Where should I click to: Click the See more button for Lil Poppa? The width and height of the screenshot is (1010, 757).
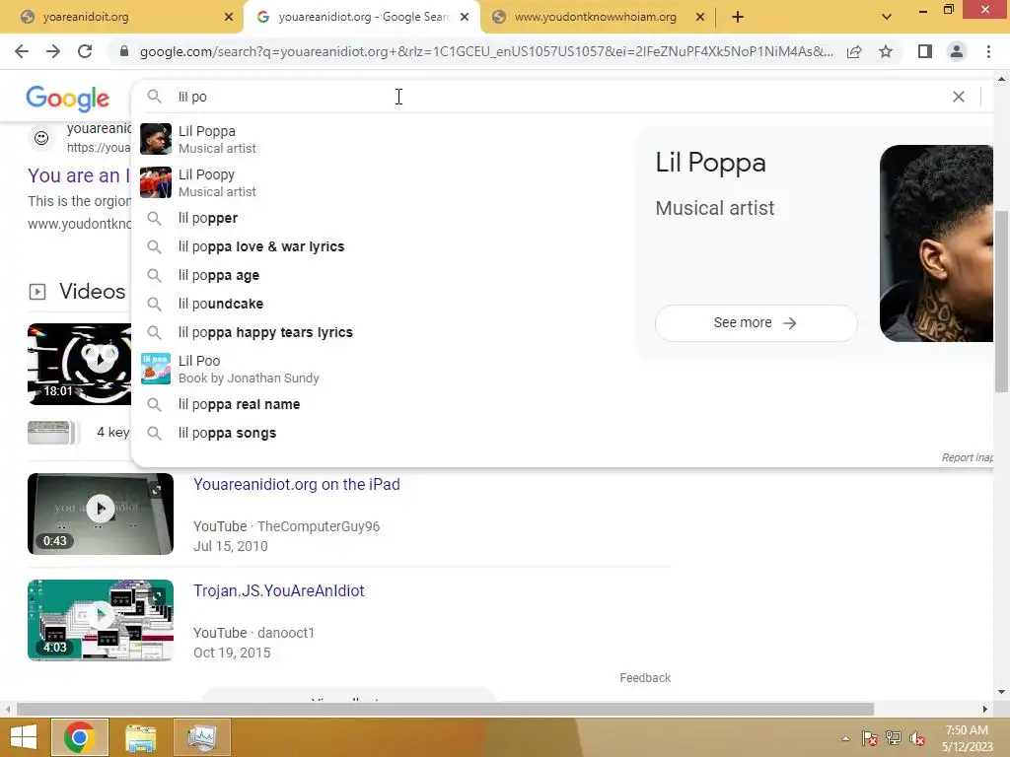(x=756, y=322)
